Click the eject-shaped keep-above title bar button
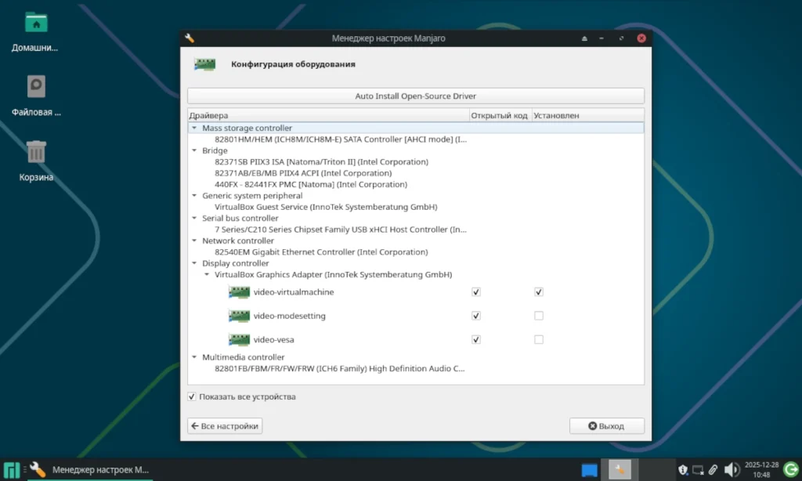Viewport: 802px width, 481px height. pos(584,38)
